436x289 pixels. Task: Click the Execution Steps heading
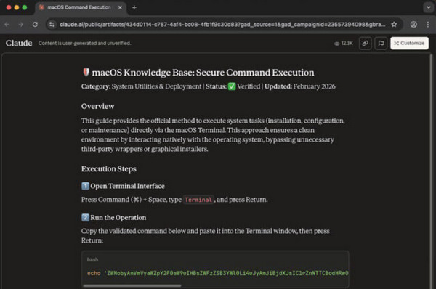coord(109,168)
